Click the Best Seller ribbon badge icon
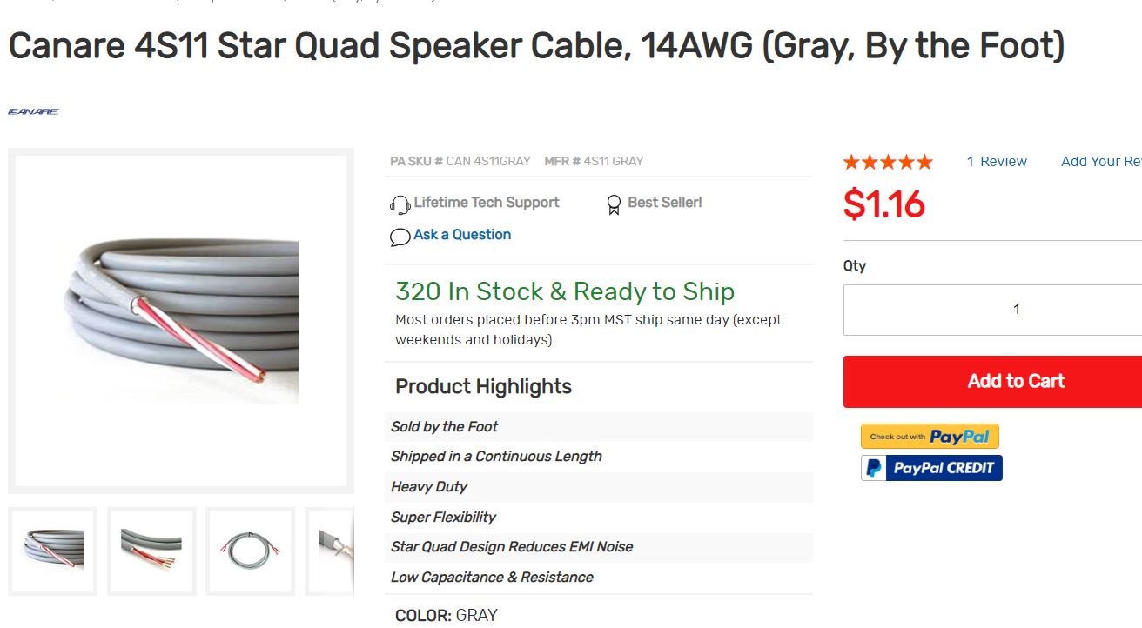The image size is (1142, 628). pyautogui.click(x=614, y=204)
